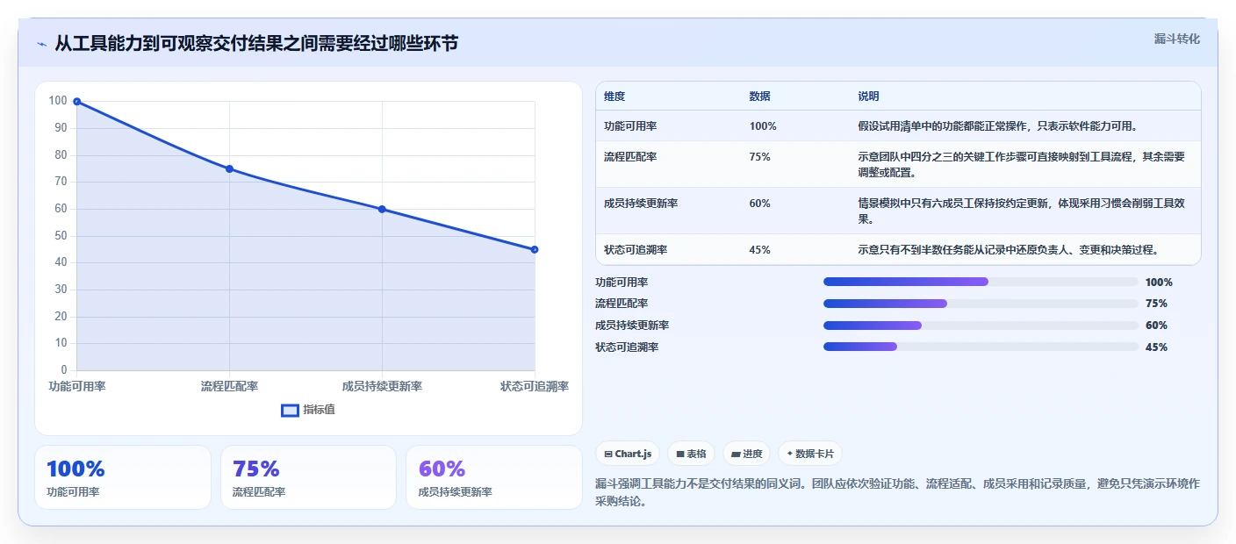Click 成员持续更新率 cell in the table
Viewport: 1236px width, 544px height.
[641, 204]
